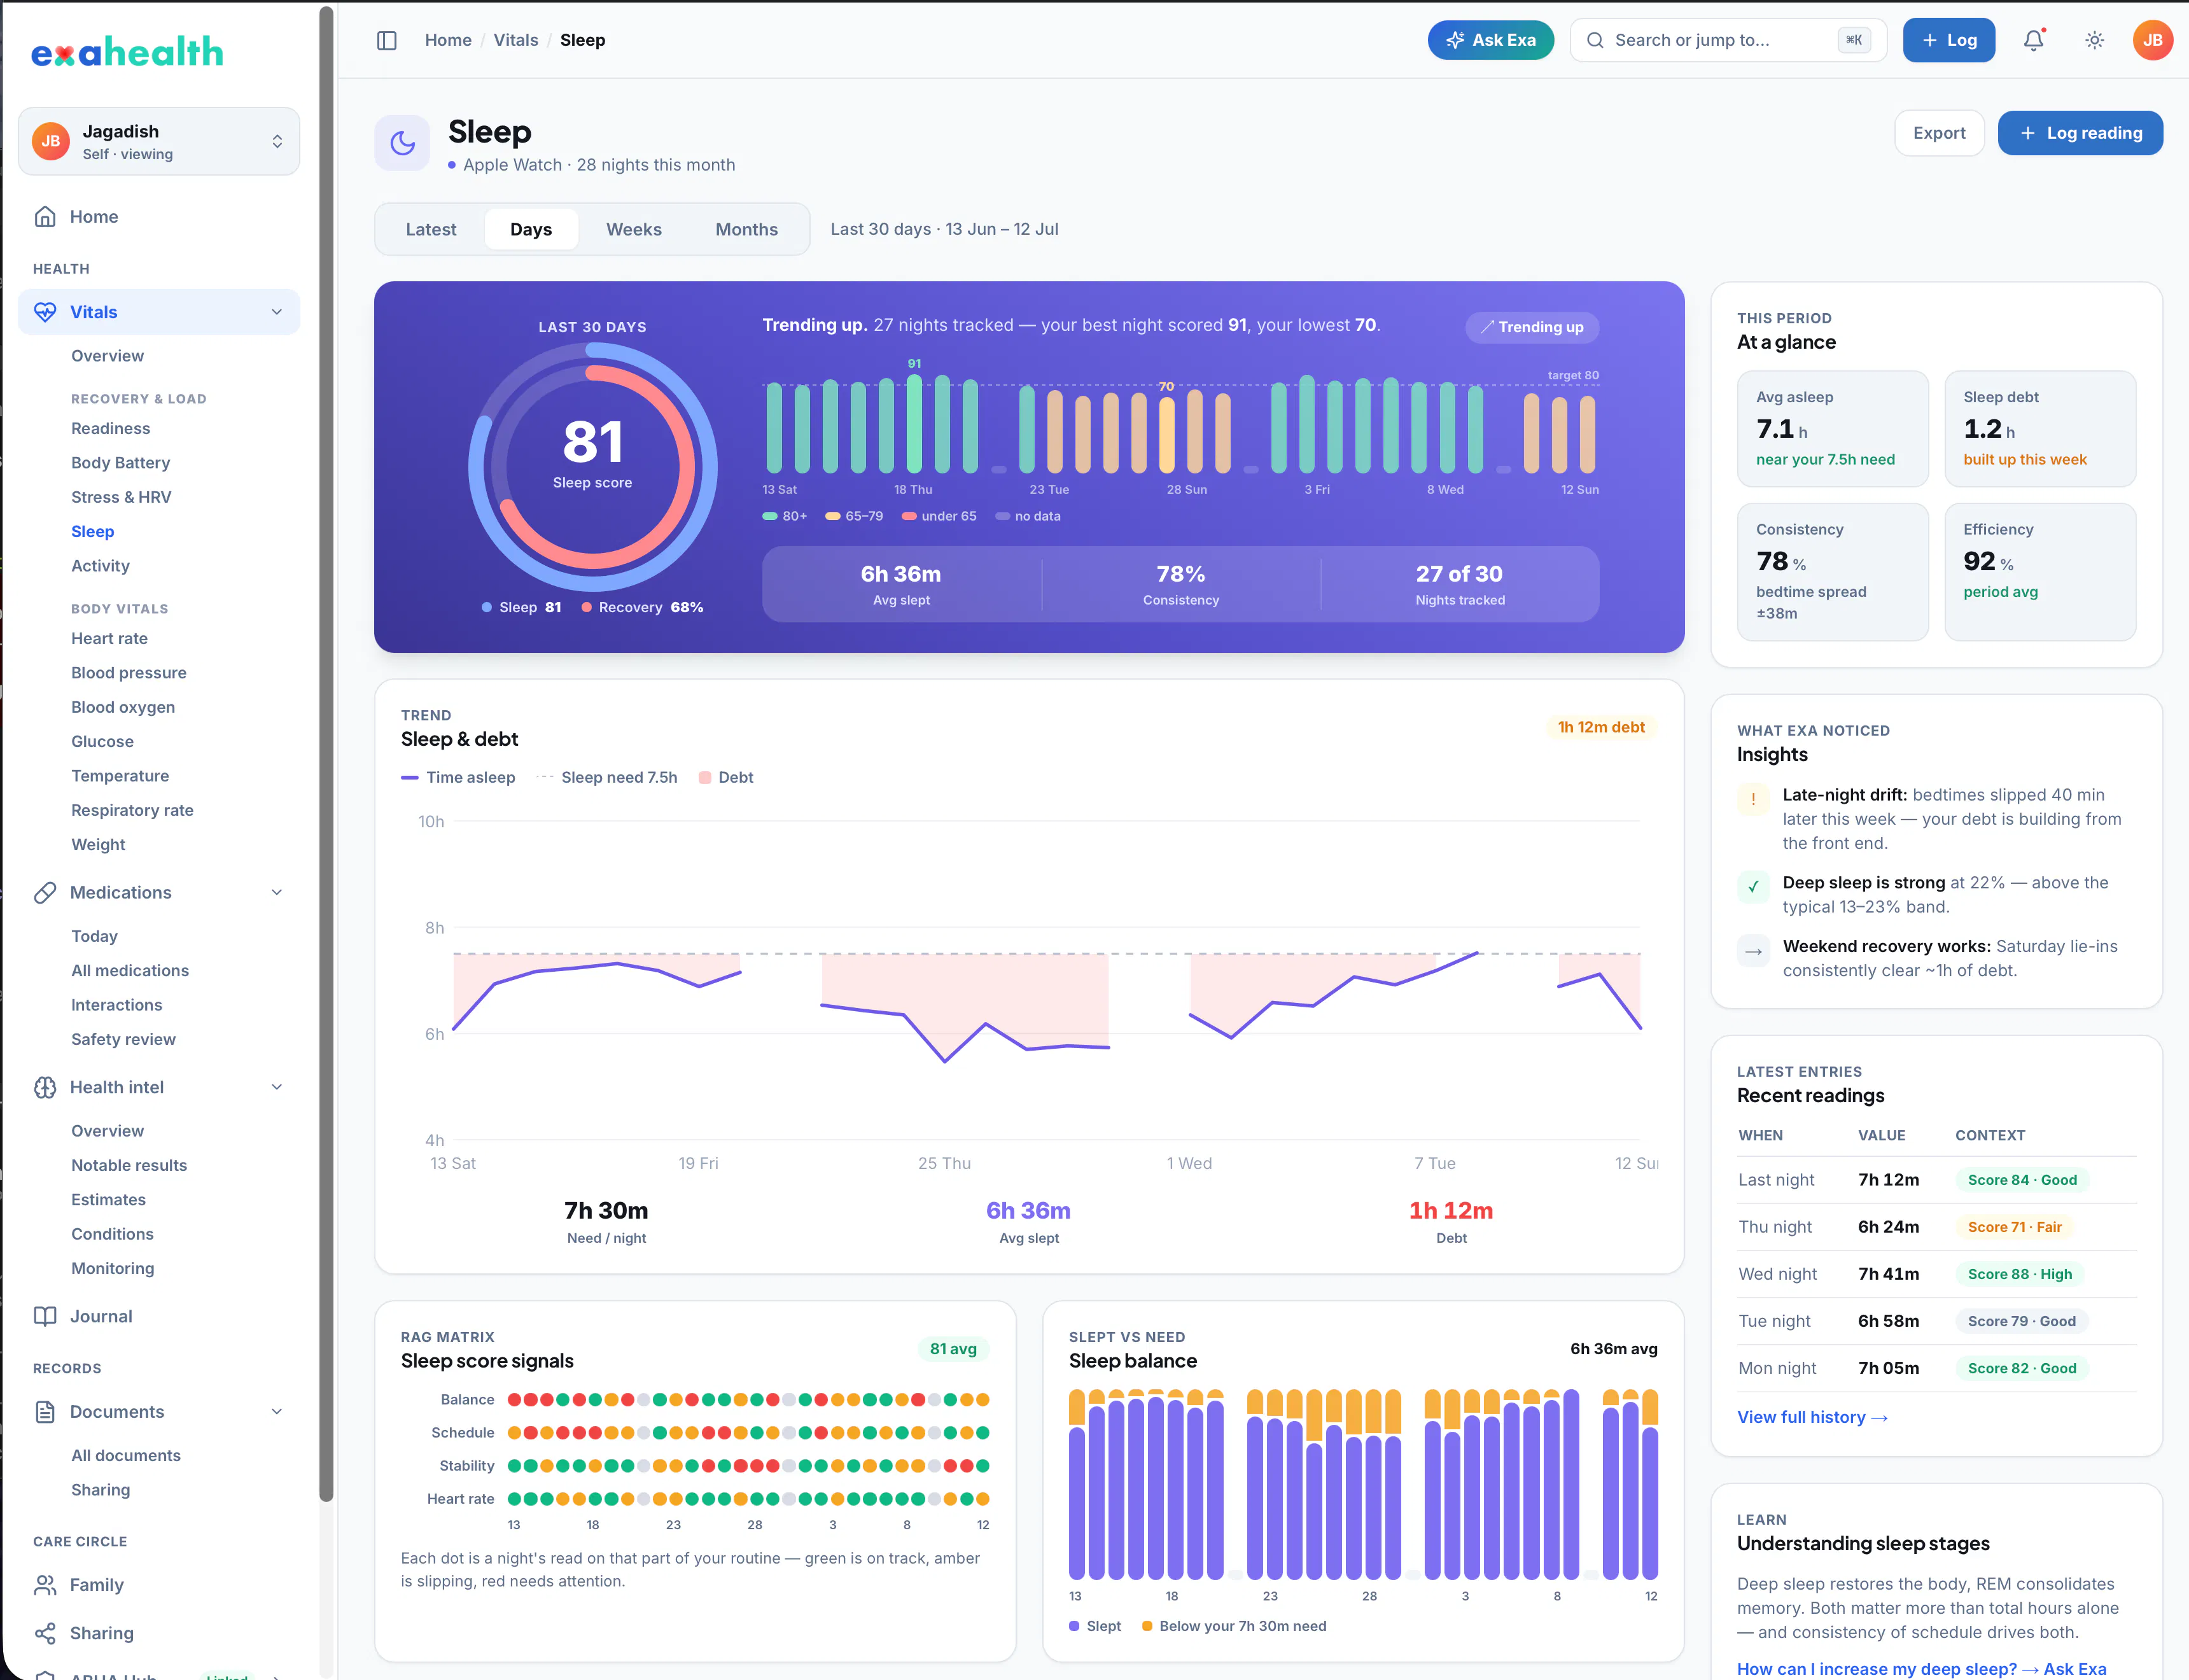Collapse the Medications section chevron
Image resolution: width=2189 pixels, height=1680 pixels.
pos(277,892)
